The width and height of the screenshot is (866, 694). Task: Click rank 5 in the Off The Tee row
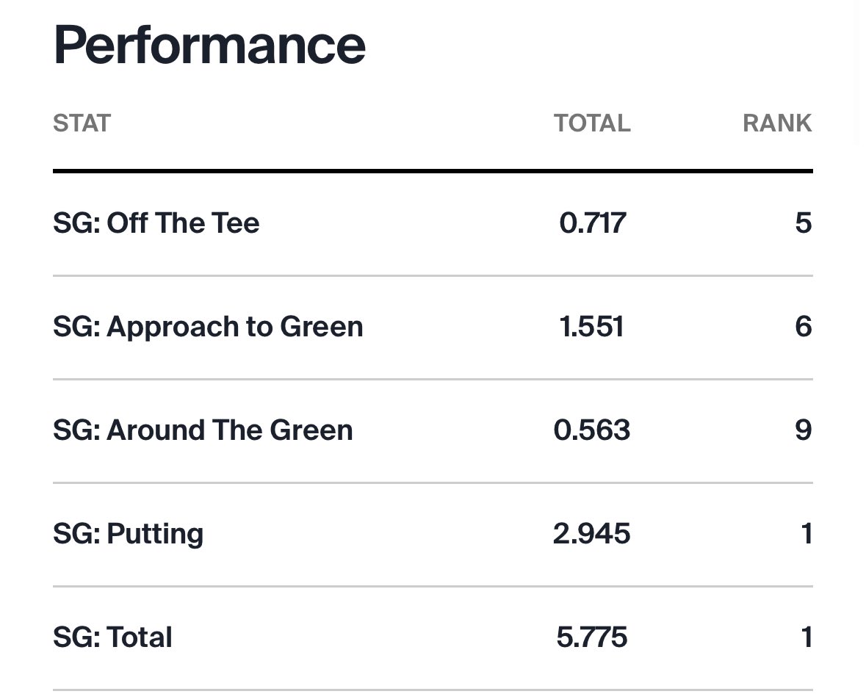tap(803, 223)
